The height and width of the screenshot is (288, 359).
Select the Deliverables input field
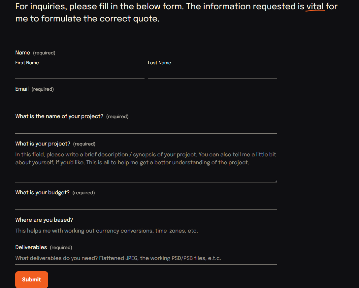coord(146,258)
